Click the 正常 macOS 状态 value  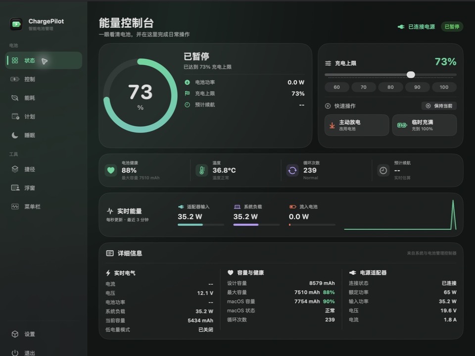[x=330, y=311]
